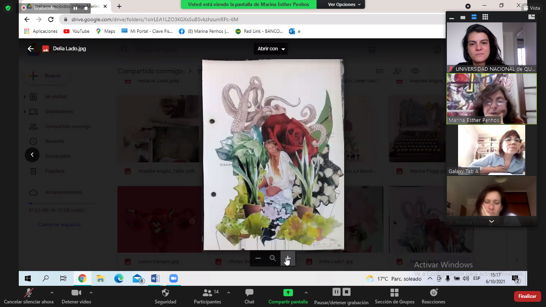Screen dimensions: 546x307
Task: Toggle microphone with Cancelar silenciar ahora
Action: click(28, 293)
